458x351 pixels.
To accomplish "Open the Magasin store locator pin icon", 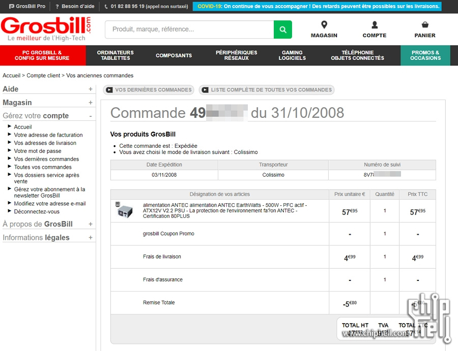I will [x=324, y=25].
